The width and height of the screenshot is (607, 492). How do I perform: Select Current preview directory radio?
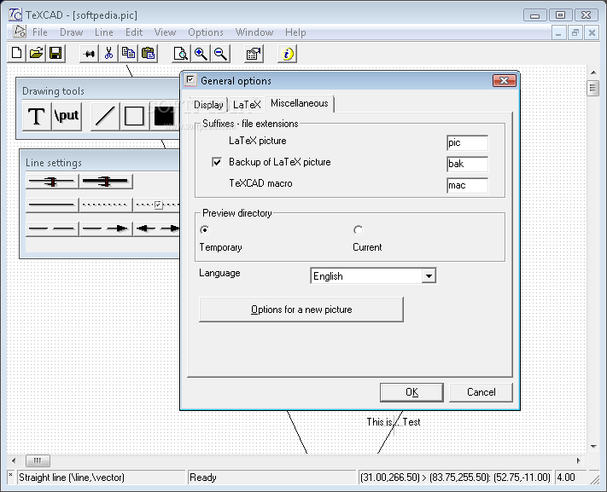click(x=358, y=229)
